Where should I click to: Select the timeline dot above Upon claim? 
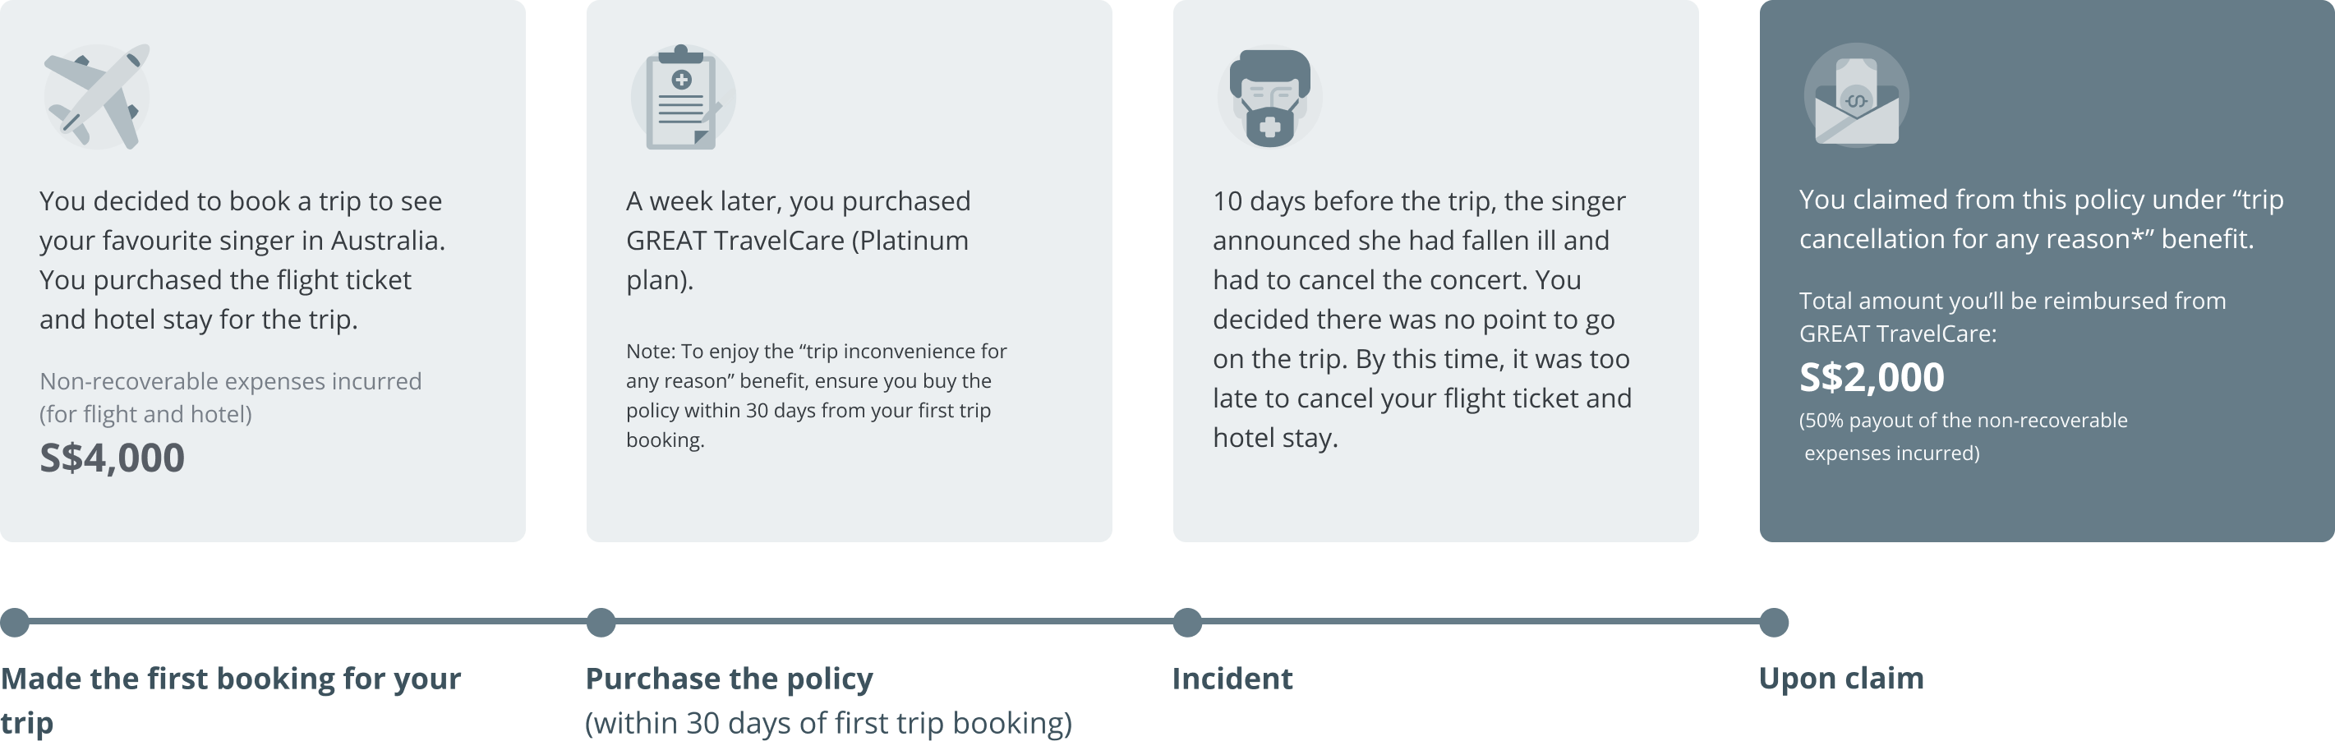coord(1774,623)
